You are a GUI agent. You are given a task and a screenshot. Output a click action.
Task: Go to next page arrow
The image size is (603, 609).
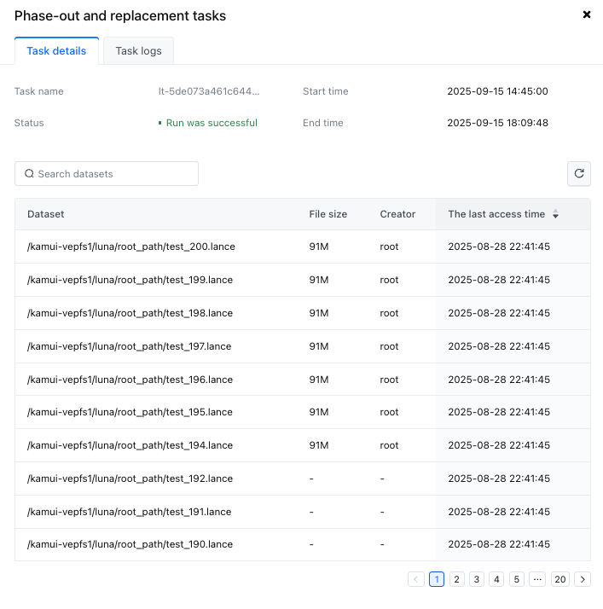click(583, 579)
